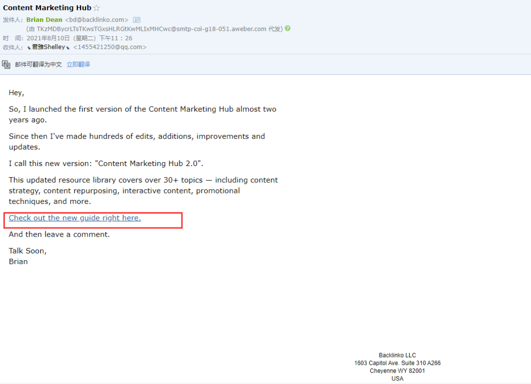Click the recipient address <1455421250@qq.com>
Viewport: 531px width, 384px height.
(x=110, y=47)
